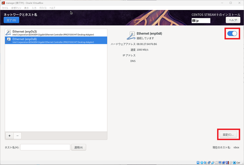Close the VirtualBox manager window
244x165 pixels.
click(239, 3)
